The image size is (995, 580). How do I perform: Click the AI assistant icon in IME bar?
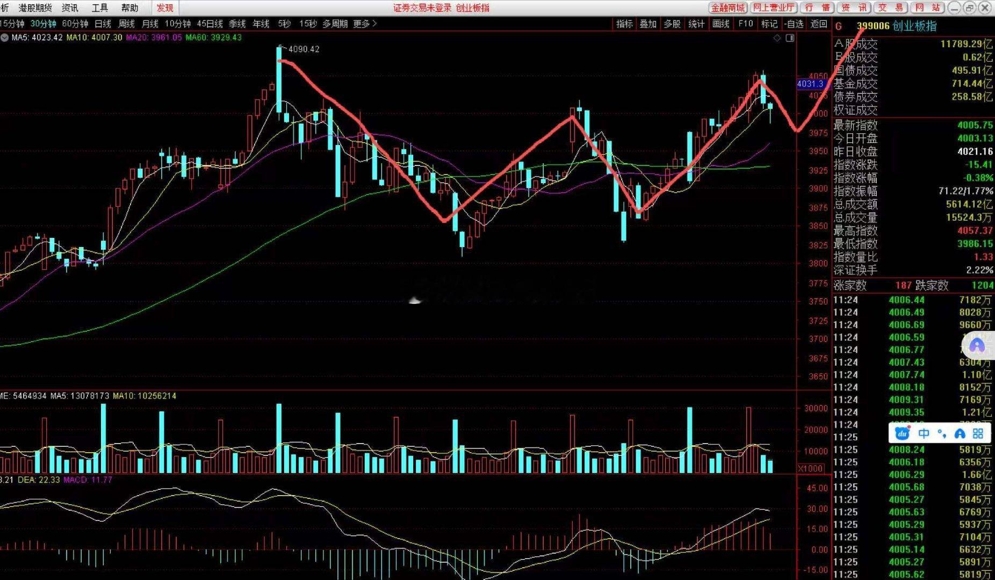tap(960, 433)
